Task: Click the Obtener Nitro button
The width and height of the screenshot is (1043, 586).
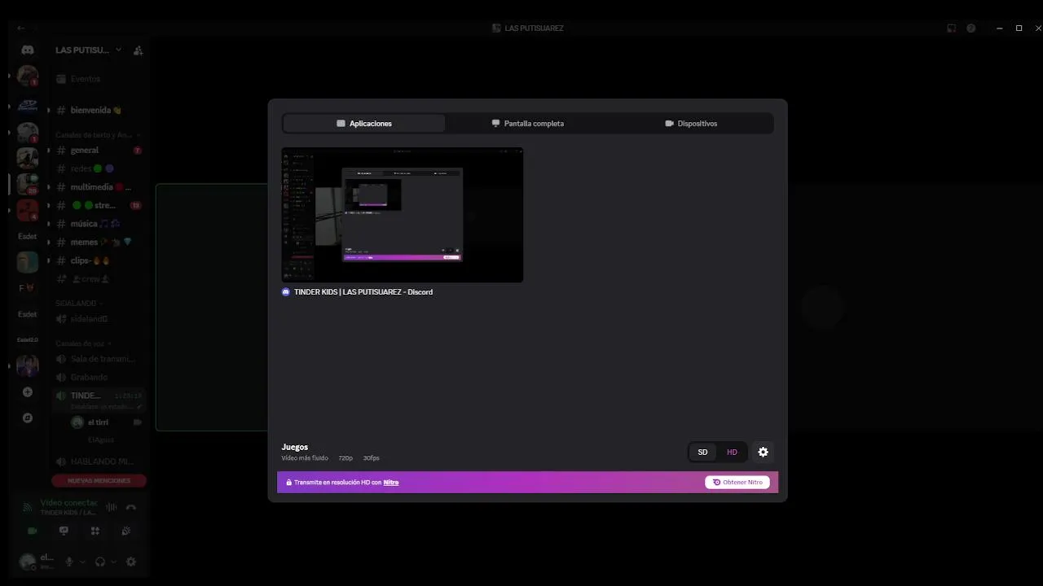Action: click(x=737, y=483)
